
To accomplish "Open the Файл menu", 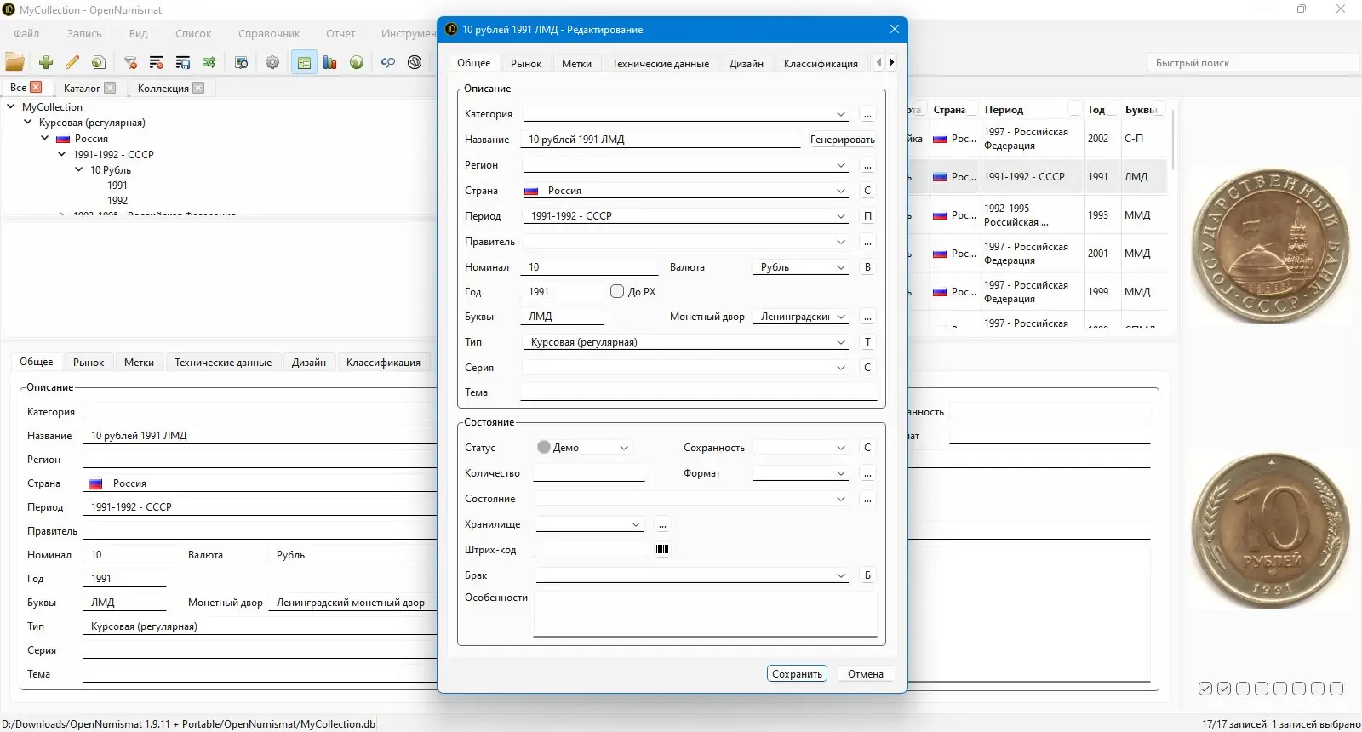I will click(x=26, y=34).
